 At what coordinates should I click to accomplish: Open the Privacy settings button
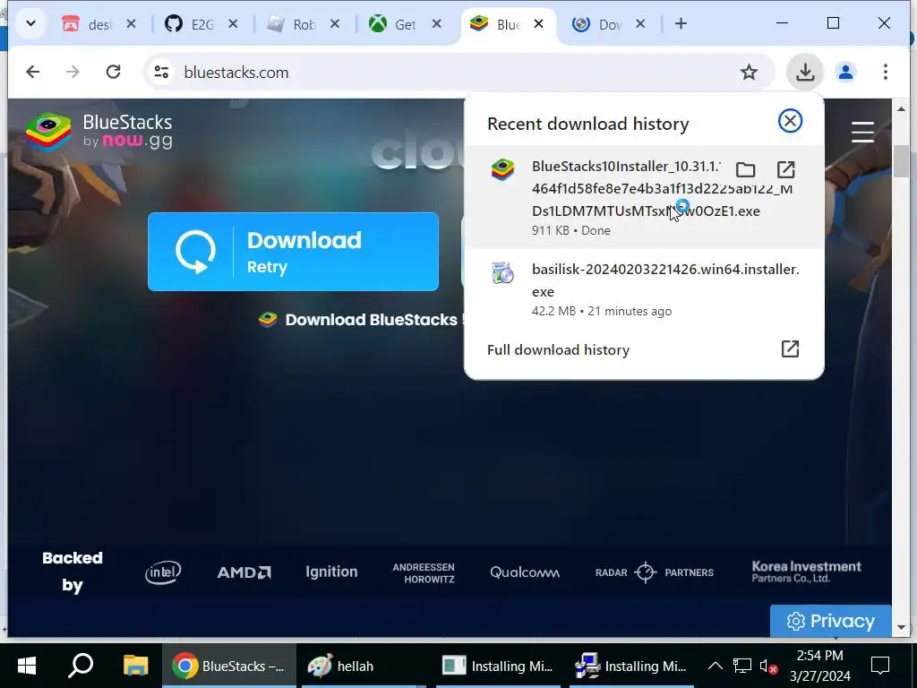coord(830,621)
